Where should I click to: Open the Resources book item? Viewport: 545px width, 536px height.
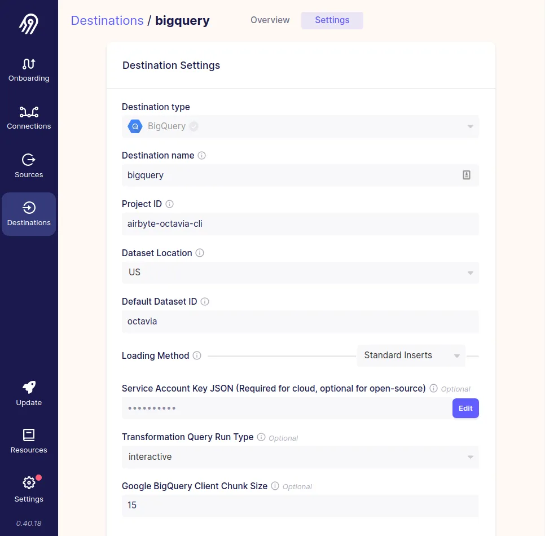tap(29, 441)
